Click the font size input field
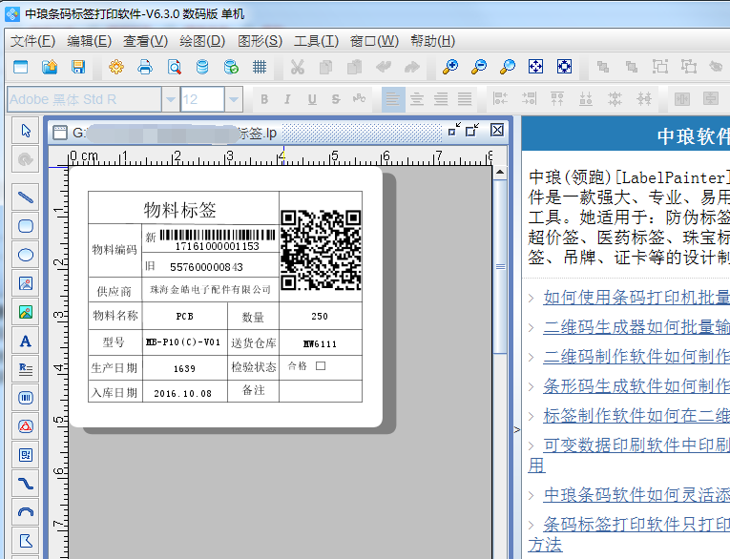 click(202, 99)
